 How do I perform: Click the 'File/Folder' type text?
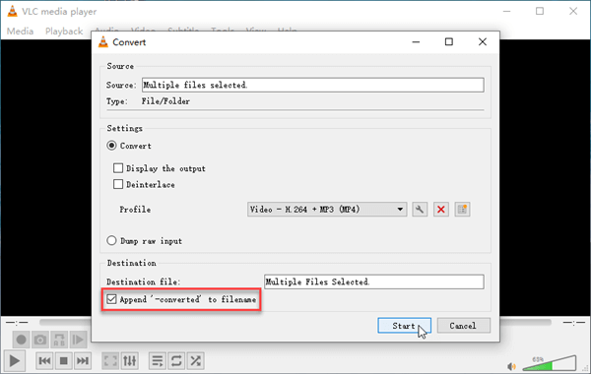click(165, 101)
